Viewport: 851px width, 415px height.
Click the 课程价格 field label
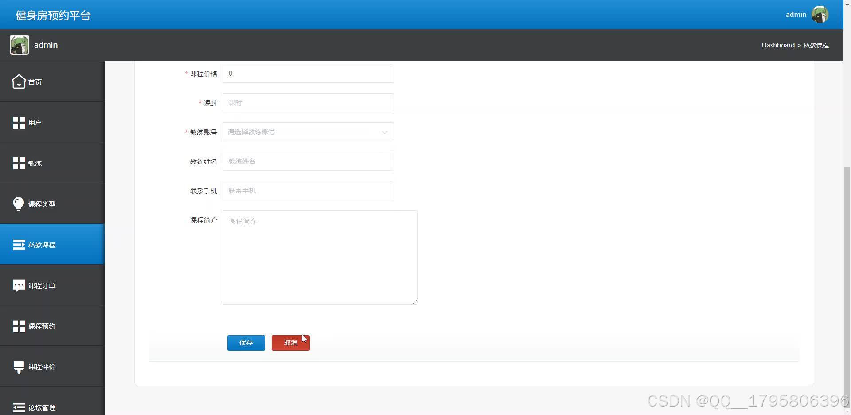203,74
